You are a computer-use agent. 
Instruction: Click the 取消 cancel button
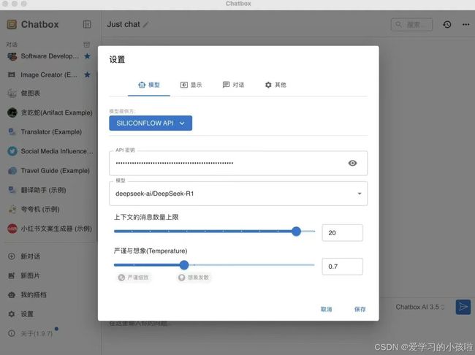(x=326, y=309)
